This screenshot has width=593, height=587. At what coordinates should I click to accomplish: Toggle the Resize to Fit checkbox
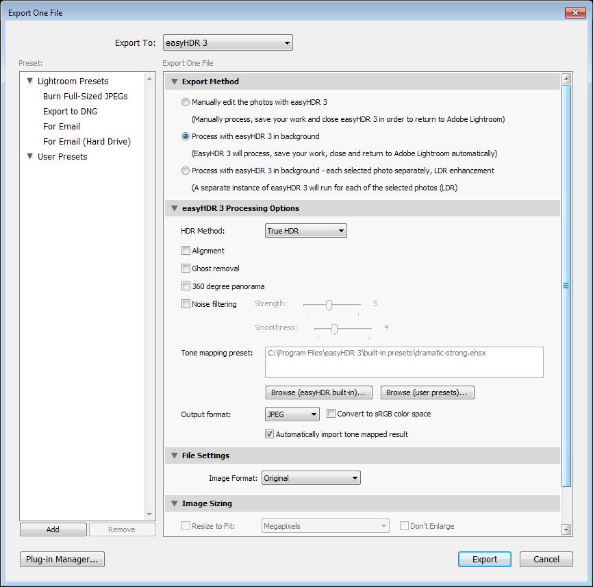(x=186, y=526)
